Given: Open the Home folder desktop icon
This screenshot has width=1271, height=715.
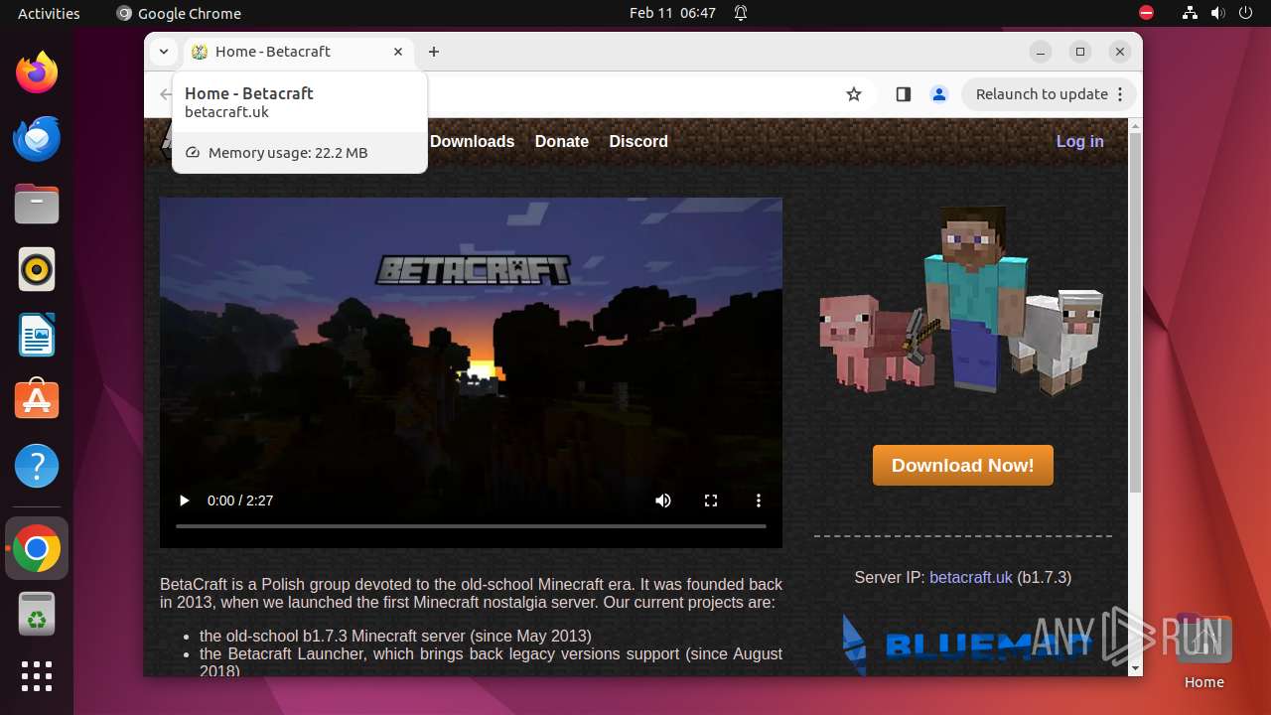Looking at the screenshot, I should point(1203,650).
